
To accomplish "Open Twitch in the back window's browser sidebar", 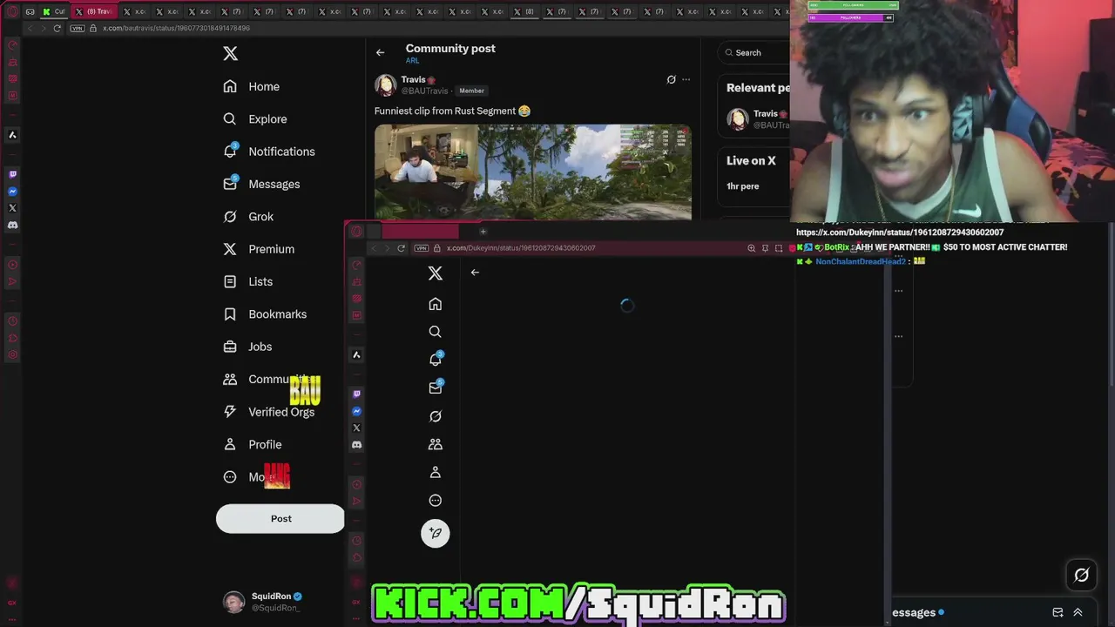I will pyautogui.click(x=12, y=174).
